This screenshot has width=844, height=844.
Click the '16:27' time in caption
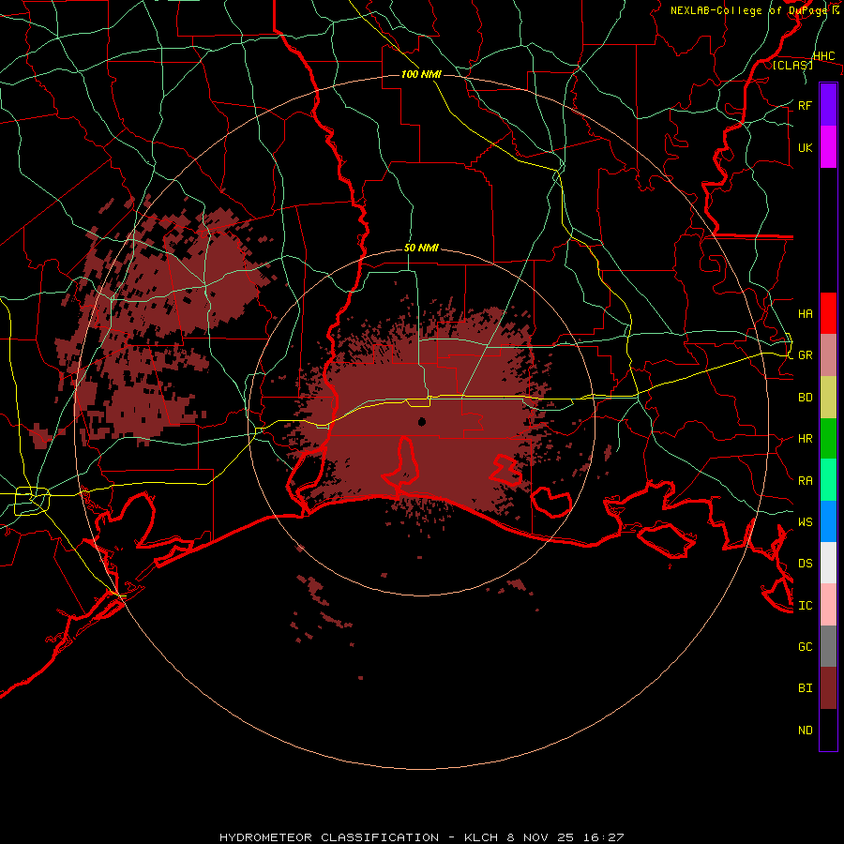[603, 837]
